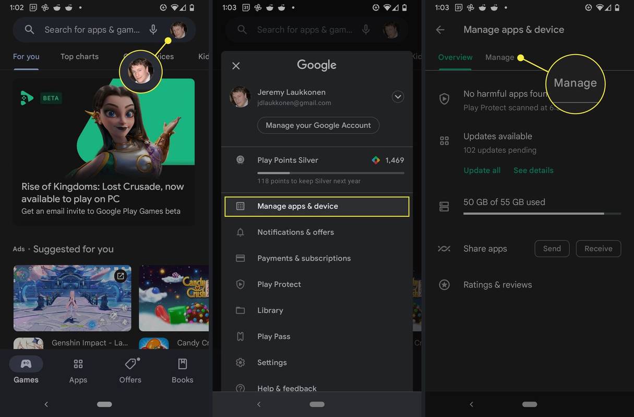
Task: Open Notifications & offers
Action: pos(317,232)
